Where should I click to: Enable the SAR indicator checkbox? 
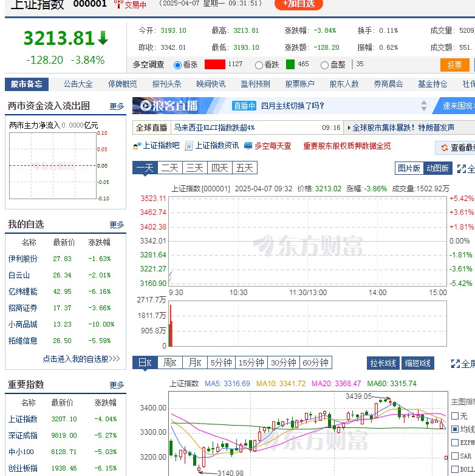454,456
